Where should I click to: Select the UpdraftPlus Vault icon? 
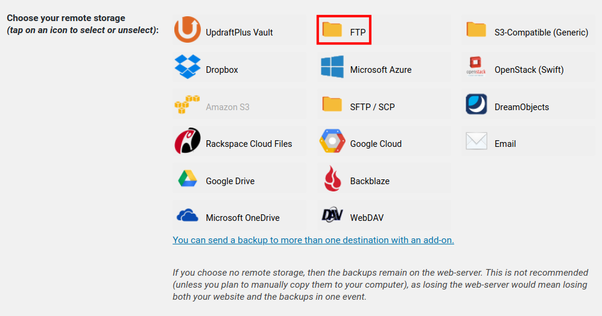pos(187,30)
